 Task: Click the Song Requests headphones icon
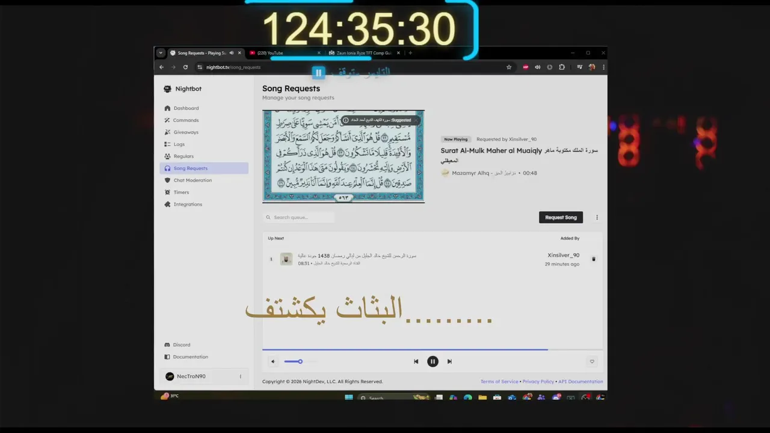click(167, 168)
